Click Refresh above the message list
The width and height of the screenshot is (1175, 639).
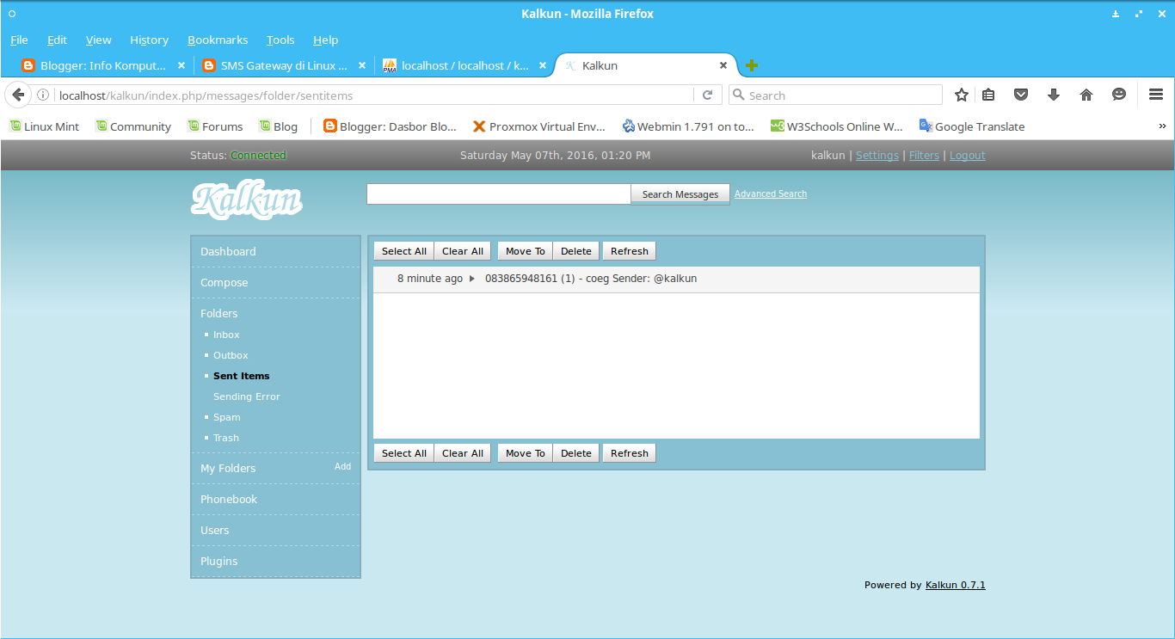pos(630,251)
